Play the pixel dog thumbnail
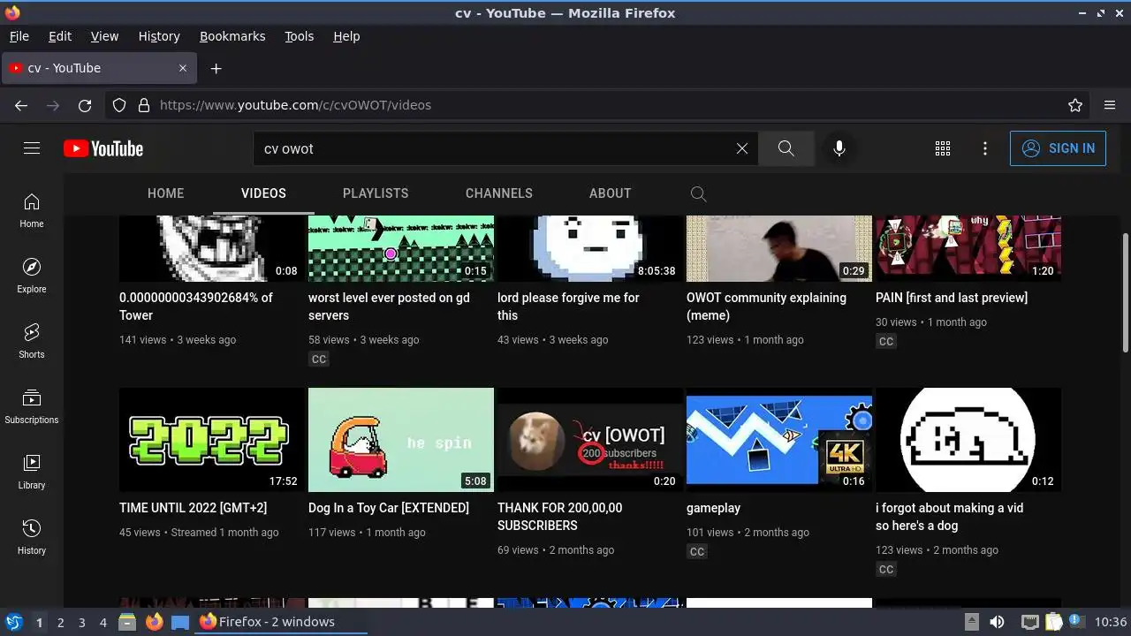 [x=968, y=440]
